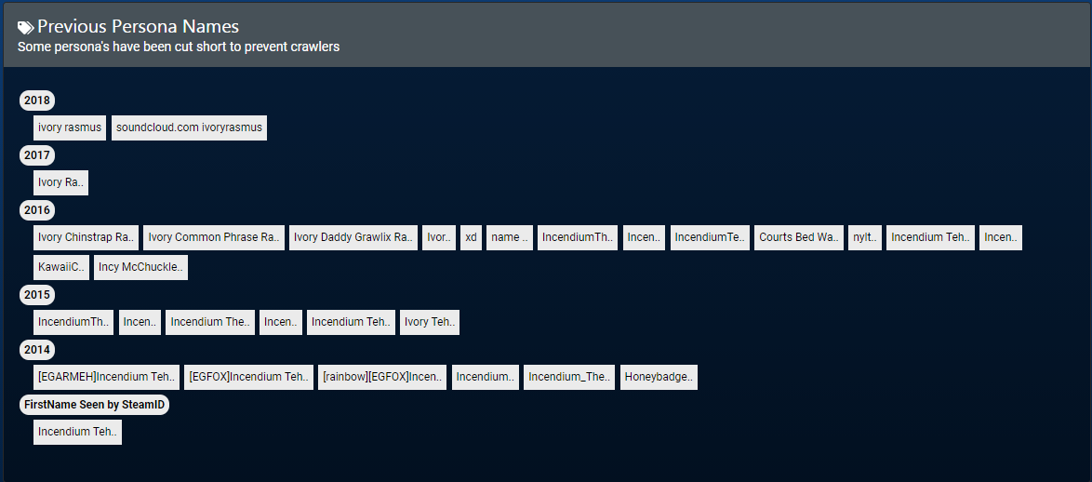Screen dimensions: 1092x482
Task: Click the 'name ..' persona chip
Action: 510,237
